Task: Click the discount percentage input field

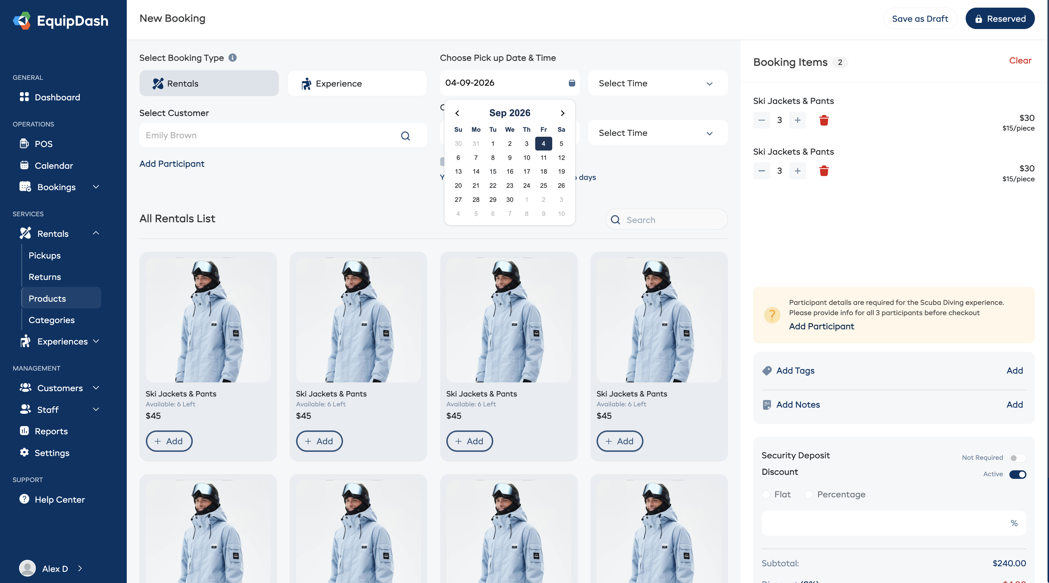Action: (893, 523)
